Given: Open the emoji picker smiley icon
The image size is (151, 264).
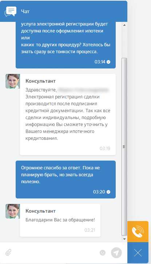Looking at the screenshot, I should 103,253.
